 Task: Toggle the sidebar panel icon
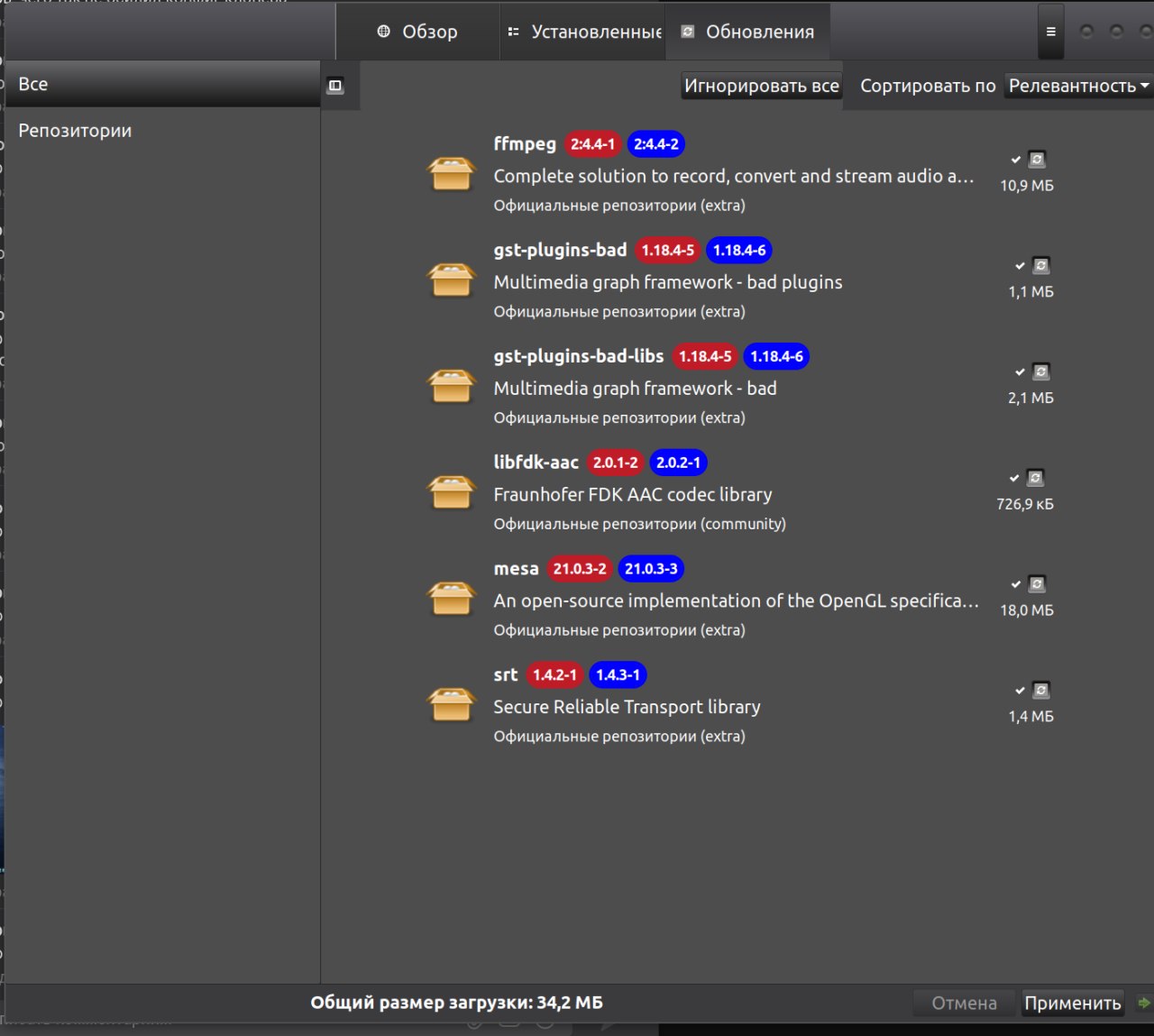335,86
